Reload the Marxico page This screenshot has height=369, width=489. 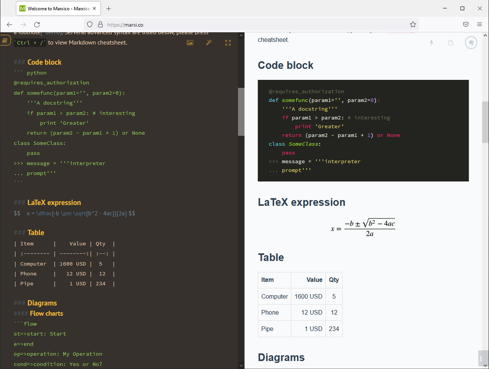coord(37,24)
